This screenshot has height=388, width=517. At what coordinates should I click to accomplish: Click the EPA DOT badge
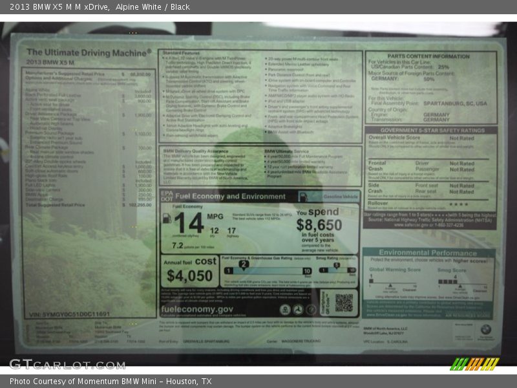[x=166, y=196]
